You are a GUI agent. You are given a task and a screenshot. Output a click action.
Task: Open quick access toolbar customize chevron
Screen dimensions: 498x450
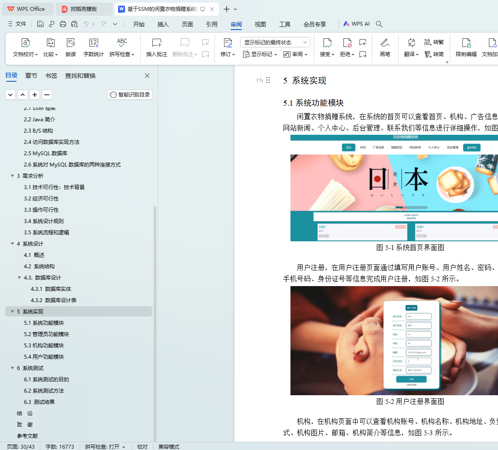pos(115,24)
